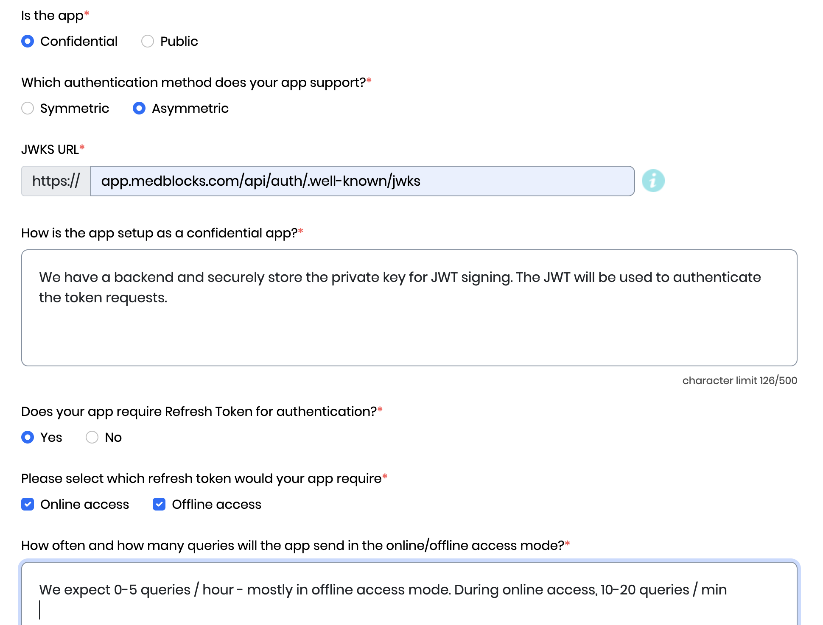Viewport: 823px width, 625px height.
Task: Select Symmetric authentication method
Action: click(x=28, y=108)
